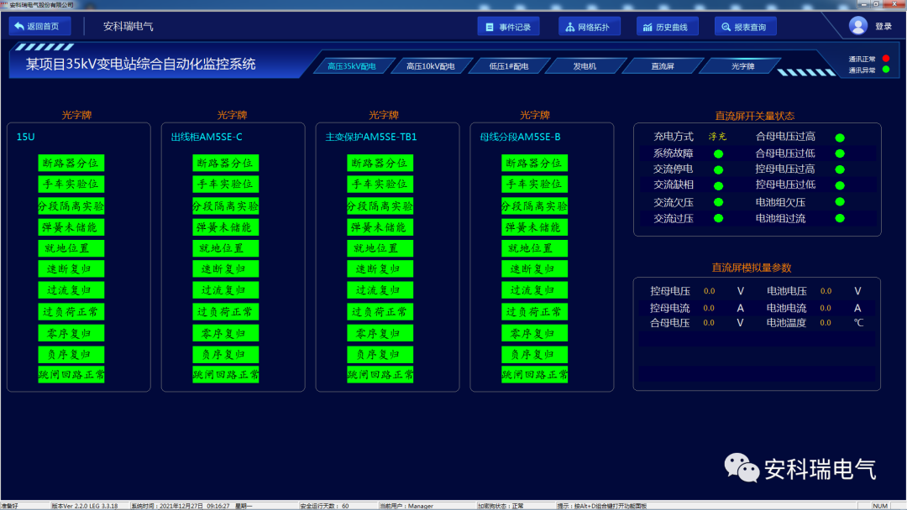Click the 事件记录 document icon
This screenshot has height=510, width=907.
[490, 27]
